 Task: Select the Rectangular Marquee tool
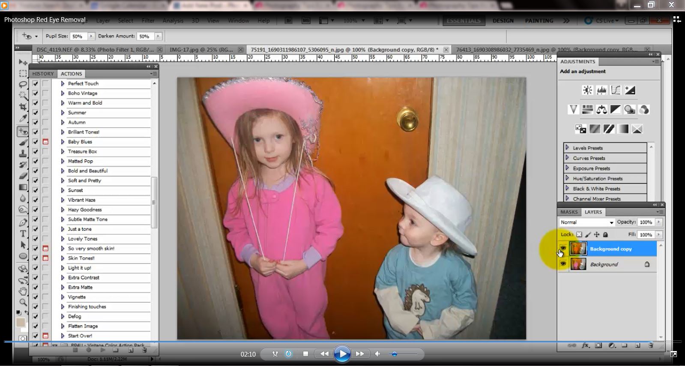(23, 73)
